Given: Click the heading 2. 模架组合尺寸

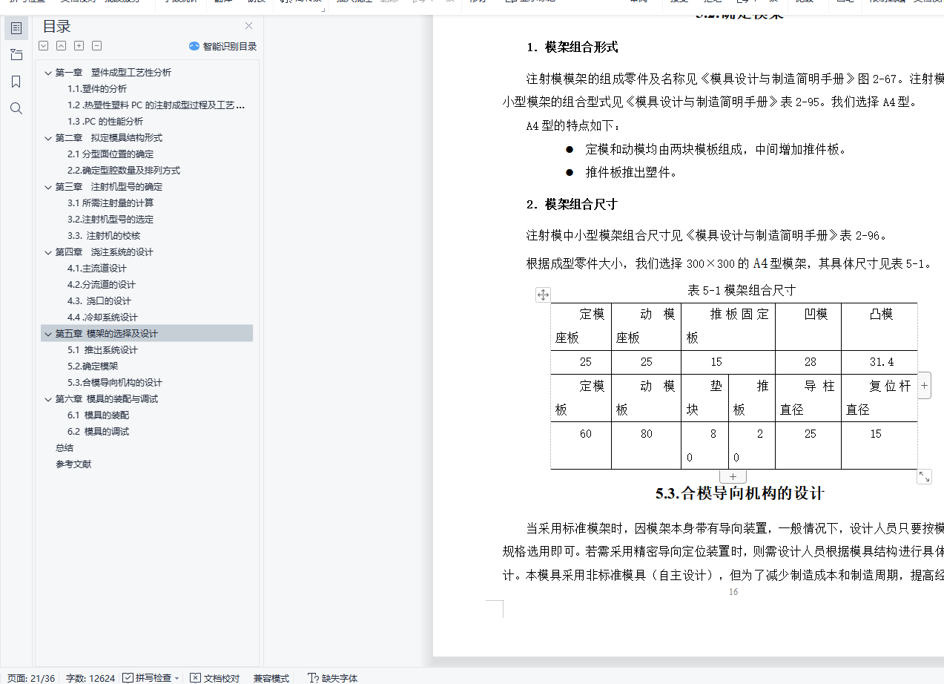Looking at the screenshot, I should [x=572, y=205].
